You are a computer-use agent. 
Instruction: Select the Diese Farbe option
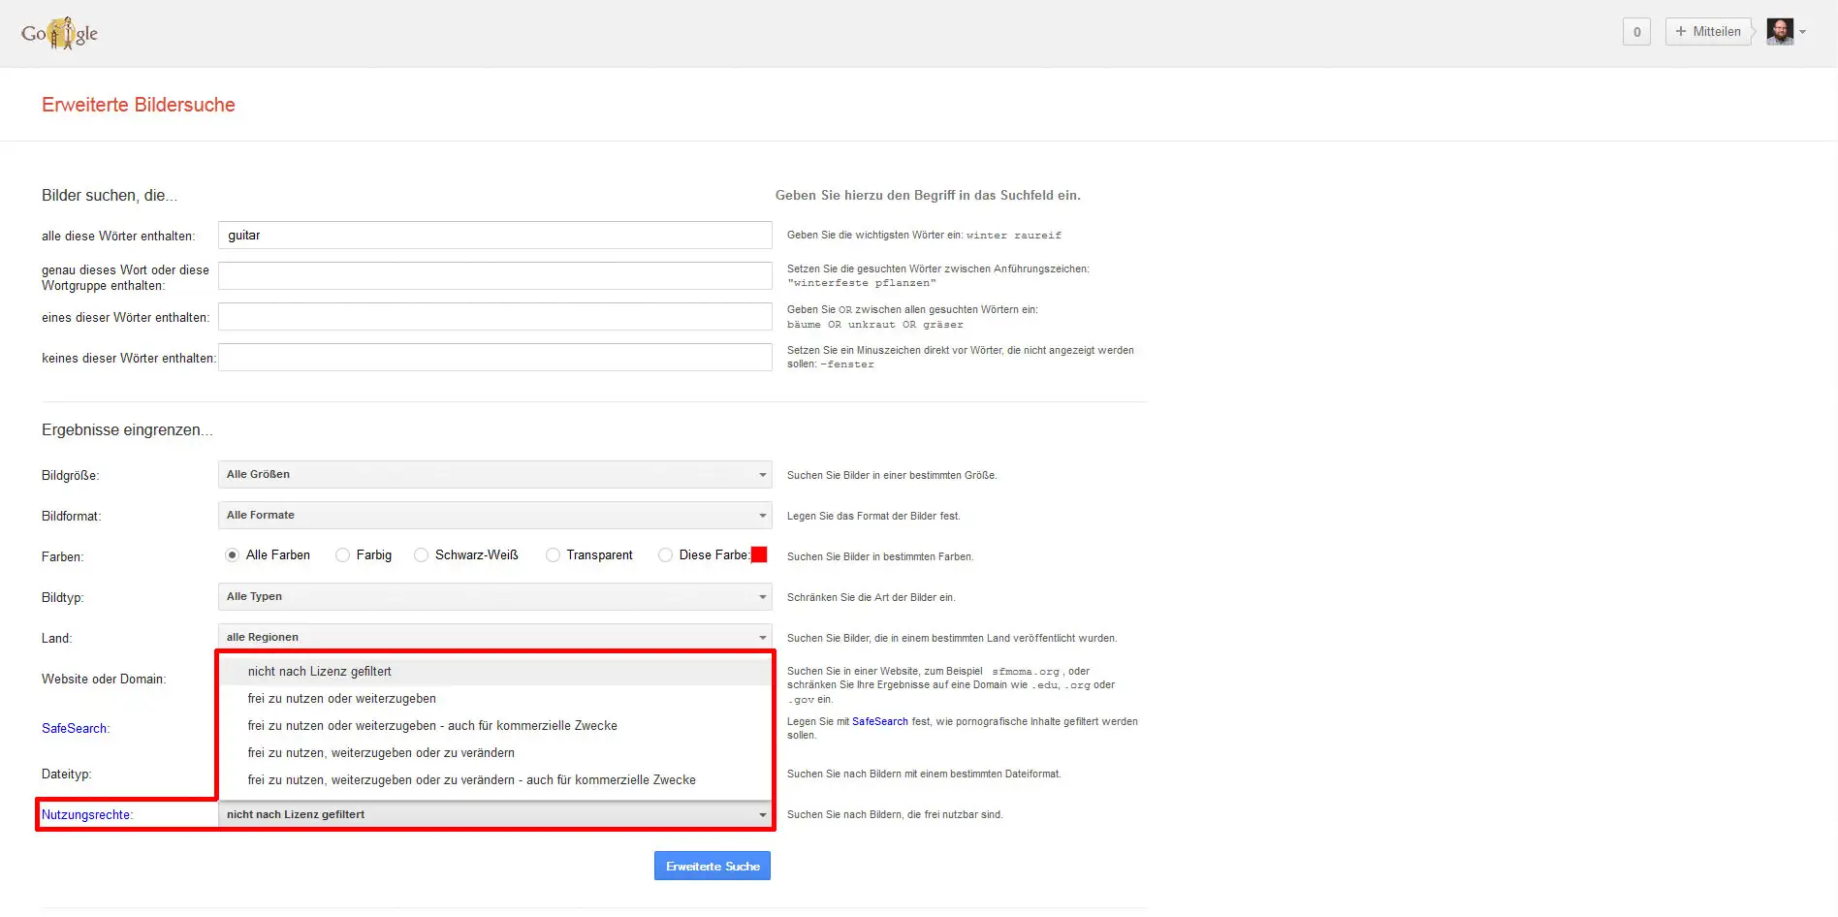tap(665, 554)
